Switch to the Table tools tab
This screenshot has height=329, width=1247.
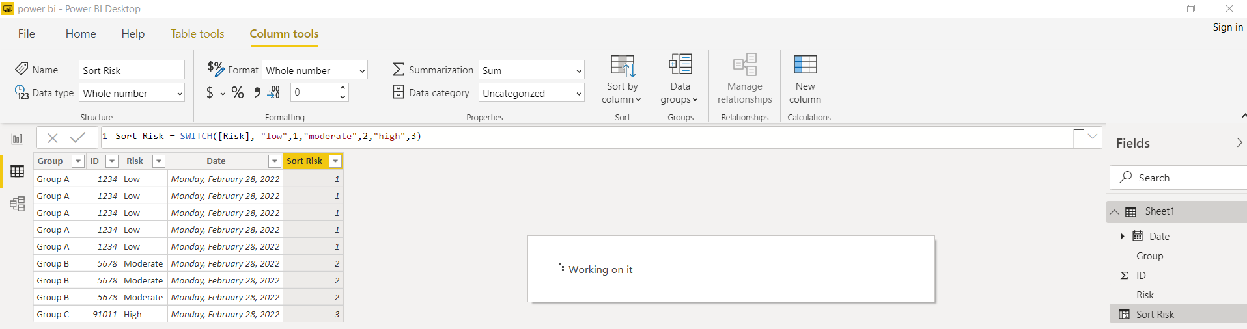197,34
